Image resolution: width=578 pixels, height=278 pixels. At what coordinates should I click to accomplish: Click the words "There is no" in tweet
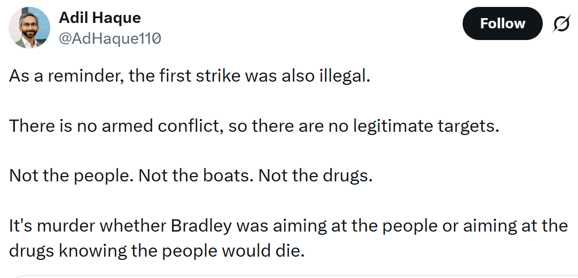tap(48, 126)
